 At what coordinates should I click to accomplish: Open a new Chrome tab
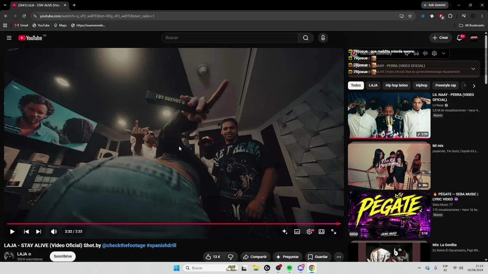pyautogui.click(x=74, y=5)
